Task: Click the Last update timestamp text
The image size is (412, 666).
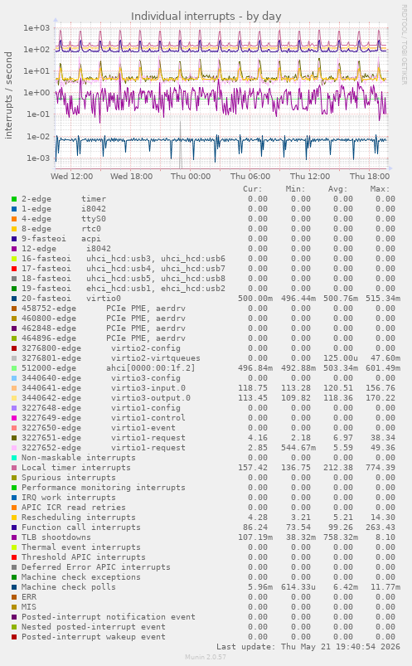Action: pos(308,647)
